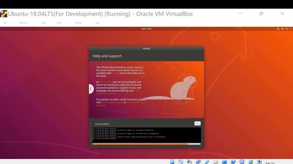The image size is (293, 164).
Task: Go to previous installer slide arrow
Action: click(91, 89)
